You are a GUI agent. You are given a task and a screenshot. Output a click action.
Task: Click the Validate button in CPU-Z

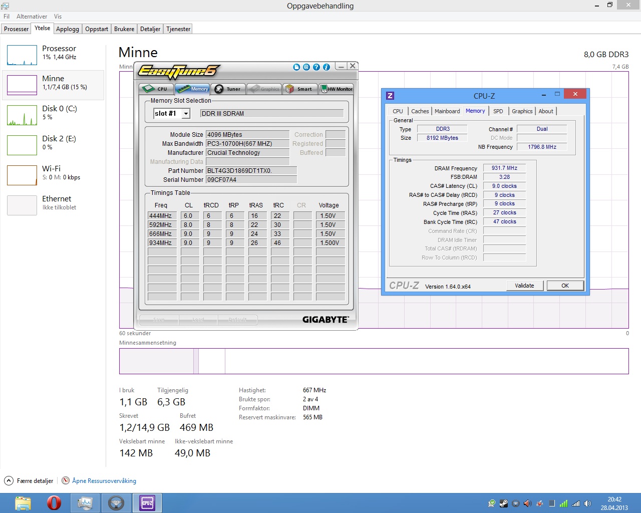click(x=524, y=286)
